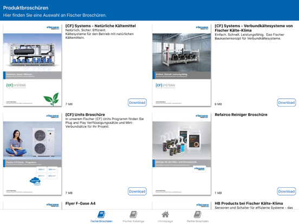Click the 'Produktbroschüren' header title
The image size is (299, 224).
(x=26, y=8)
